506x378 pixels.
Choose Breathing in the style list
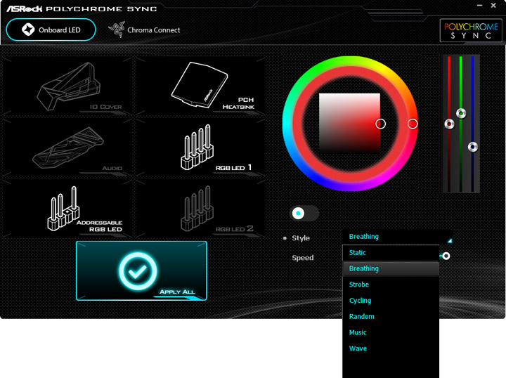(391, 268)
